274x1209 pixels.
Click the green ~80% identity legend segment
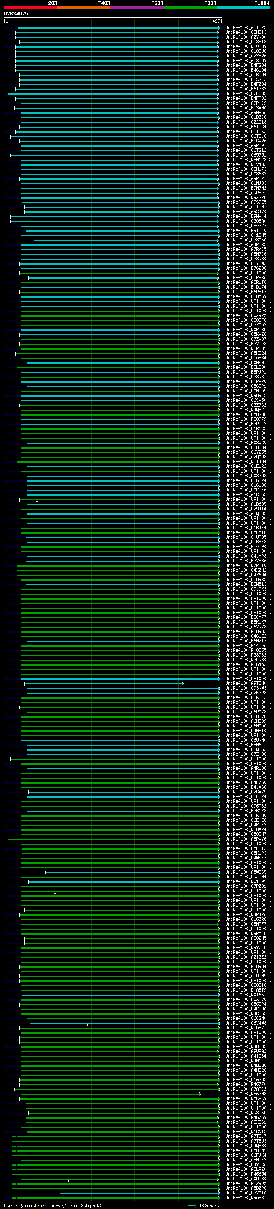pos(190,8)
